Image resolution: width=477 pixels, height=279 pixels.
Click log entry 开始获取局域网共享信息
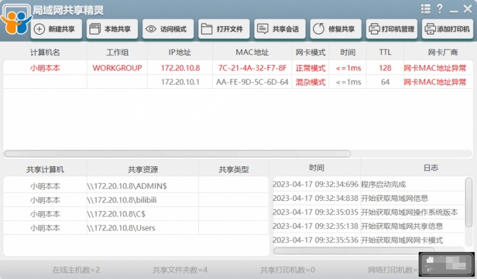click(402, 227)
